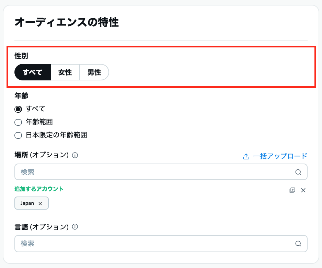Open the 一括アップロード link

280,156
